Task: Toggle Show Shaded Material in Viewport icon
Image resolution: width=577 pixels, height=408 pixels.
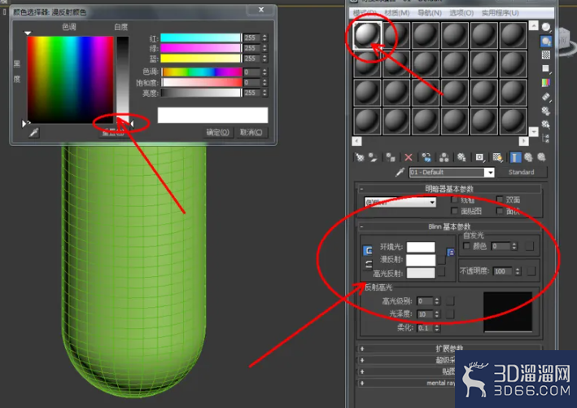Action: (497, 158)
